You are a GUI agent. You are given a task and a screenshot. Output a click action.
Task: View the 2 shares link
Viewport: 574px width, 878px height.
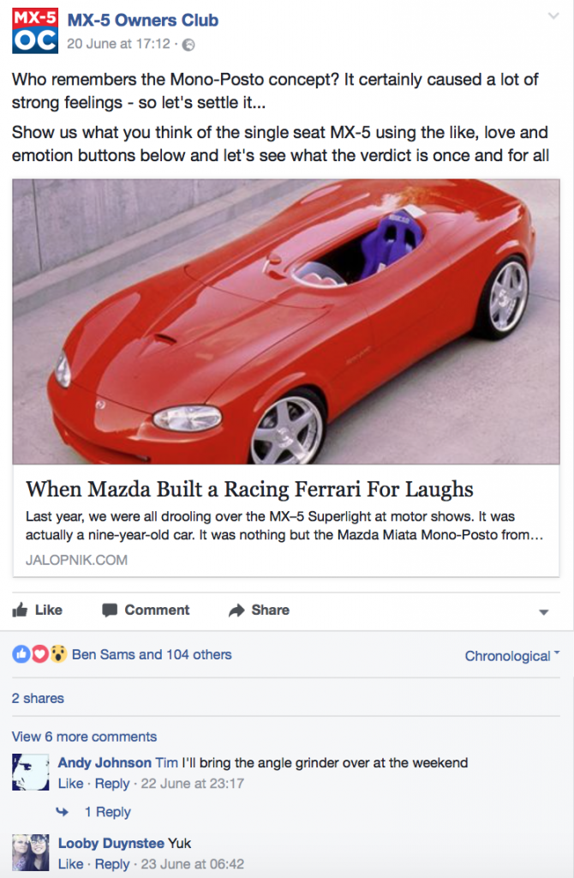pyautogui.click(x=38, y=698)
